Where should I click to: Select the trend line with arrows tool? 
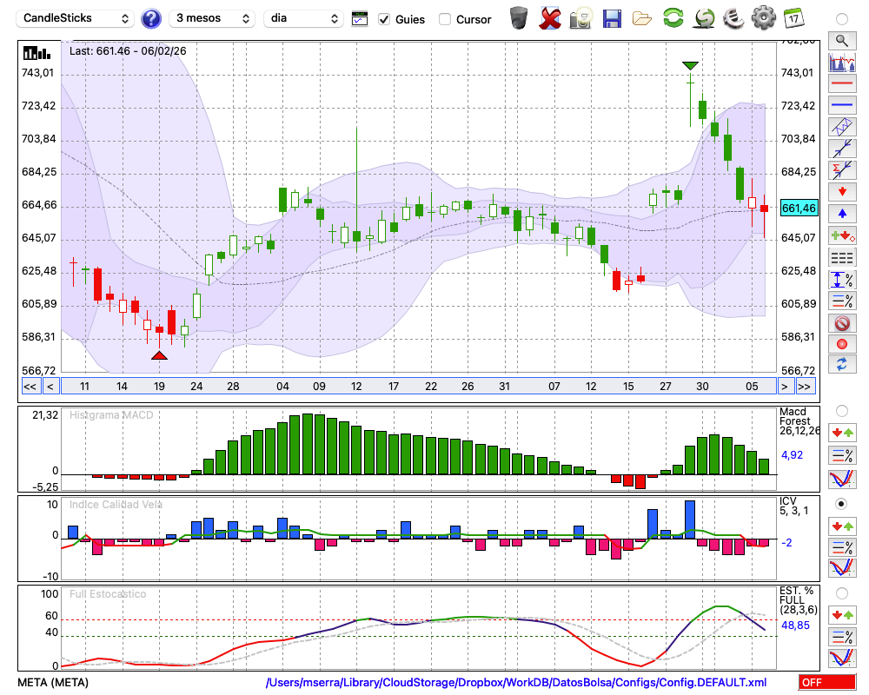pos(842,149)
